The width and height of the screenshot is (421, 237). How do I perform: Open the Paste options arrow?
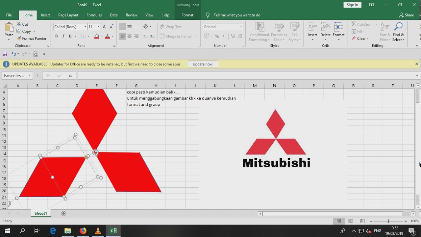9,39
